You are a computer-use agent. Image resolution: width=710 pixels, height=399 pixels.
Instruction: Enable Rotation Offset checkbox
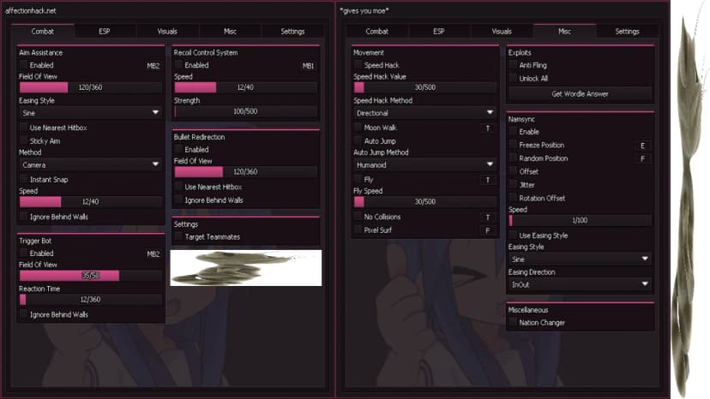pos(513,198)
